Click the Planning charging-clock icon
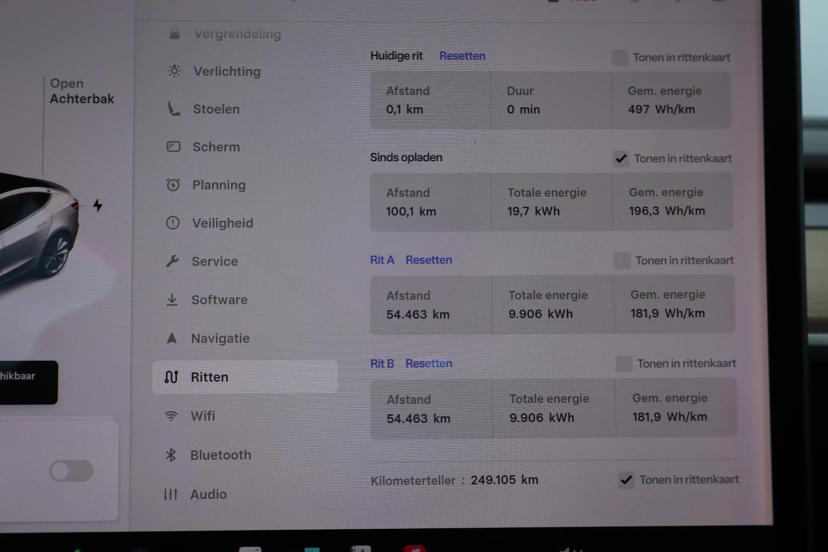 click(x=174, y=185)
